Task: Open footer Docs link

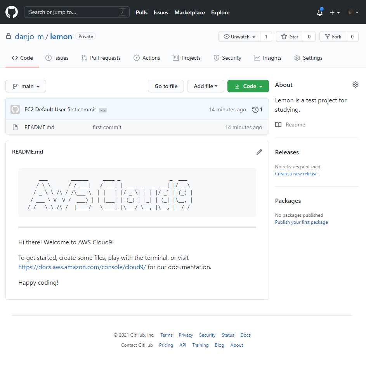Action: [245, 335]
